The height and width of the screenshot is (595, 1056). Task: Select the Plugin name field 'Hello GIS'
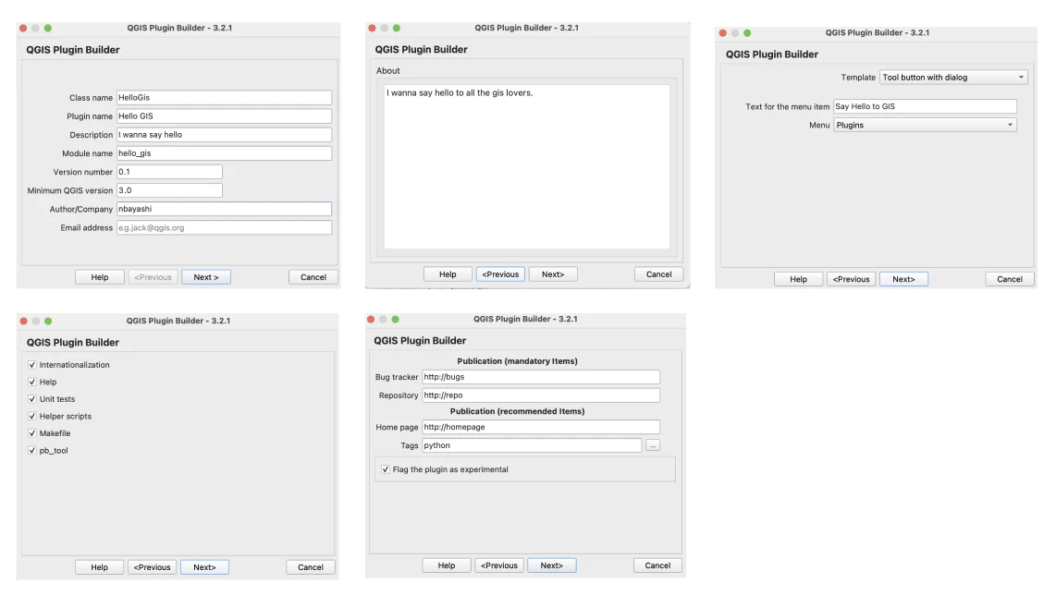pos(224,116)
